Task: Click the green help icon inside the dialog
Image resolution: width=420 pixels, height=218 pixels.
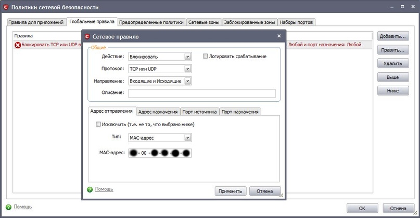Action: 90,189
